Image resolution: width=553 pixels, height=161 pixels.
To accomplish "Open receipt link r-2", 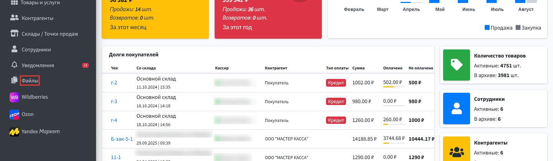I will 114,83.
